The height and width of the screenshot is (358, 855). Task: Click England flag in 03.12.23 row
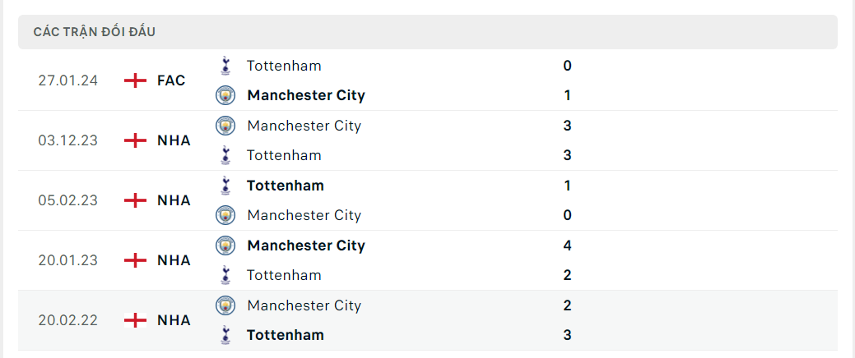(x=135, y=140)
